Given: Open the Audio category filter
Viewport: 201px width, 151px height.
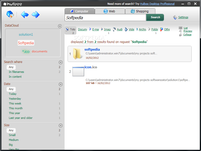Looking at the screenshot, I should [x=120, y=29].
